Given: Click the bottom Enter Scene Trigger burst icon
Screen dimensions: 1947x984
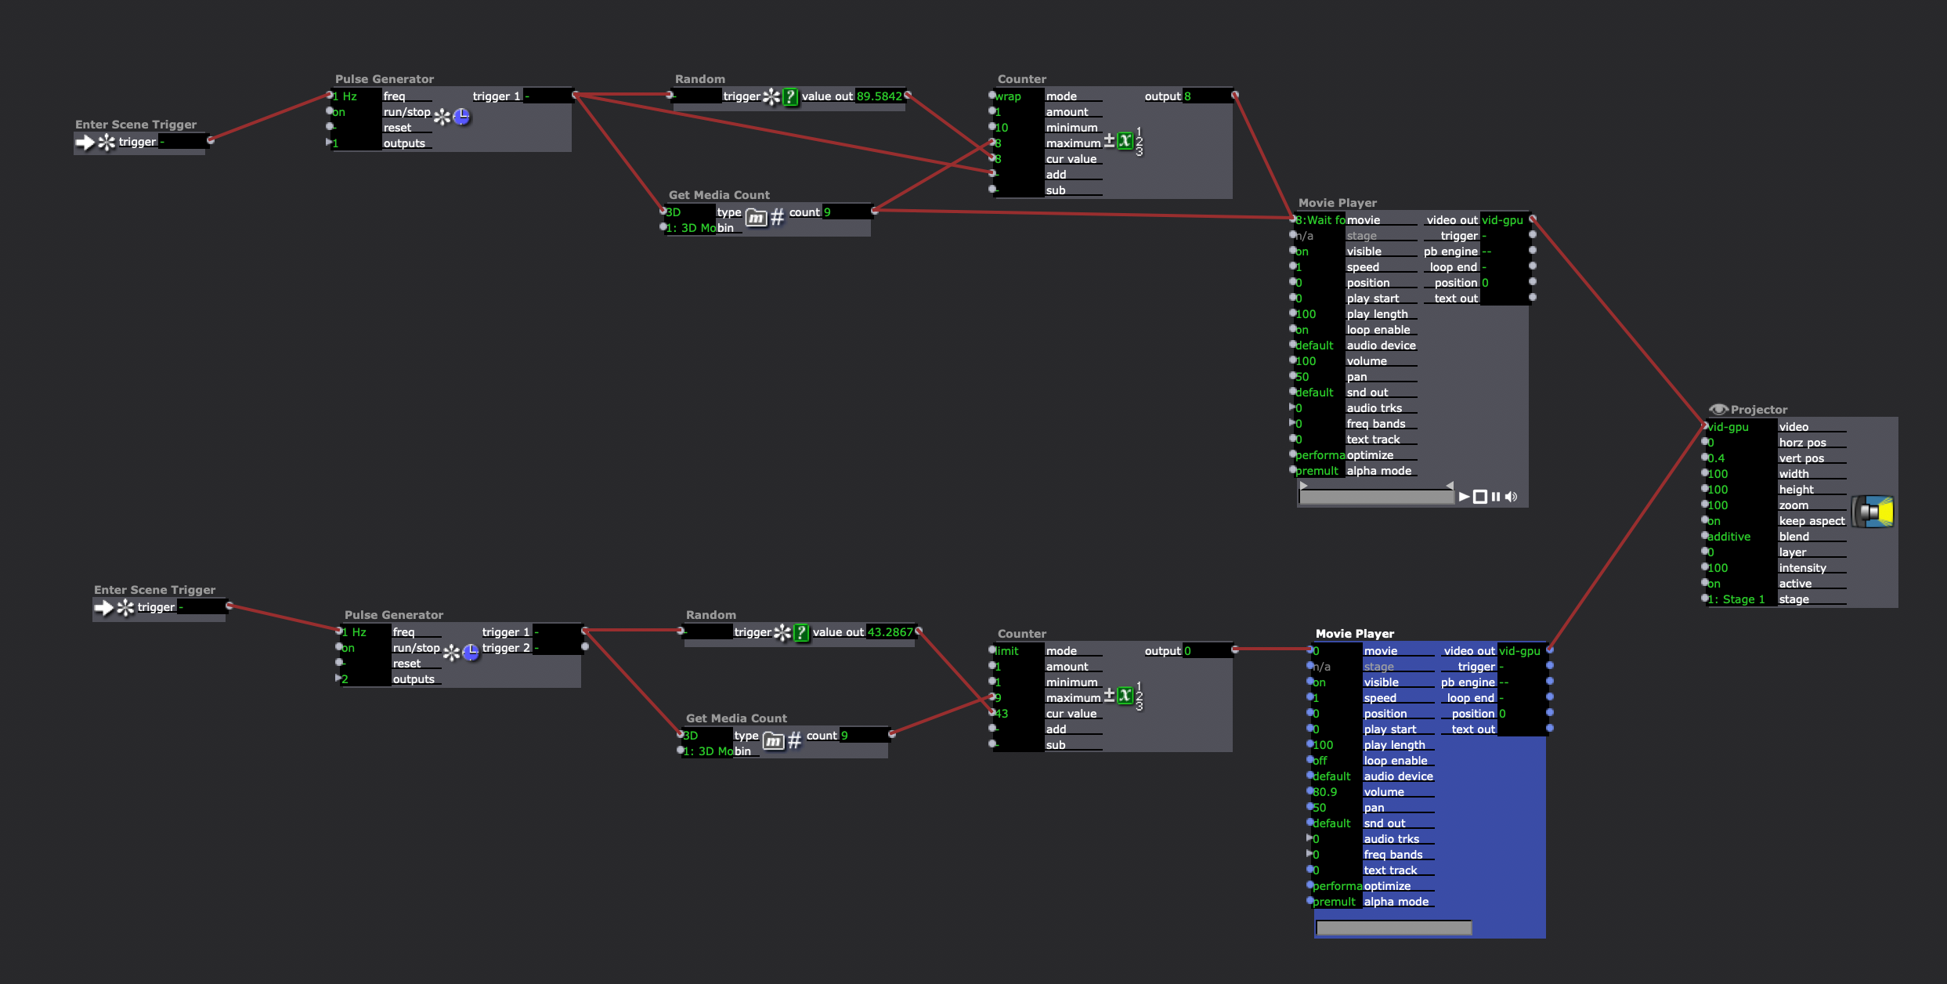Looking at the screenshot, I should (x=125, y=607).
